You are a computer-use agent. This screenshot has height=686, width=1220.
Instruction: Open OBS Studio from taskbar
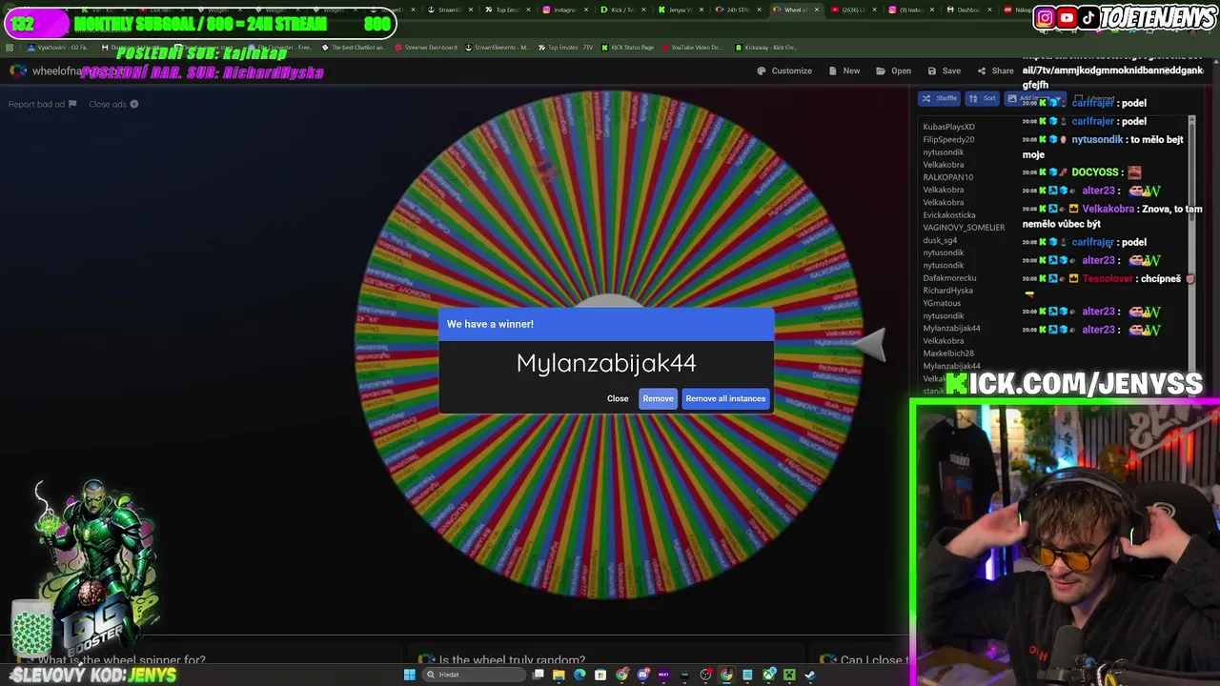705,675
